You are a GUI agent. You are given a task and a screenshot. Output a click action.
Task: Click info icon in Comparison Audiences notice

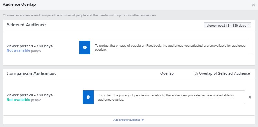point(88,97)
